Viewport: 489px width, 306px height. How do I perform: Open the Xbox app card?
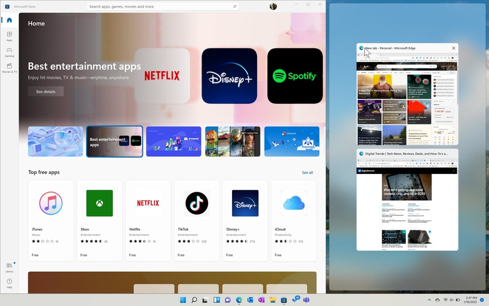(x=99, y=221)
